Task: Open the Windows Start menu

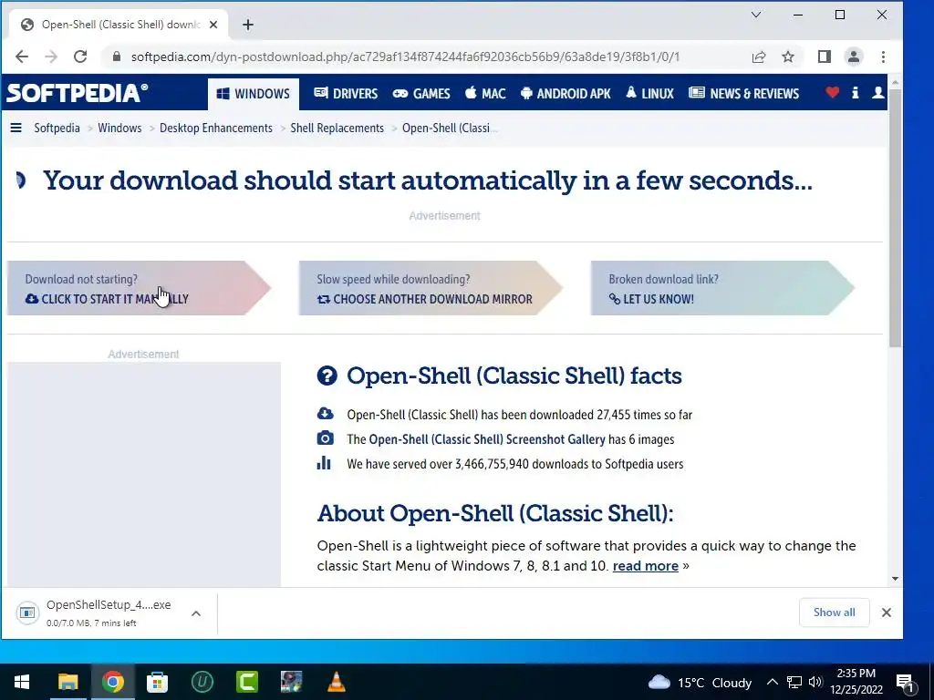Action: click(22, 682)
